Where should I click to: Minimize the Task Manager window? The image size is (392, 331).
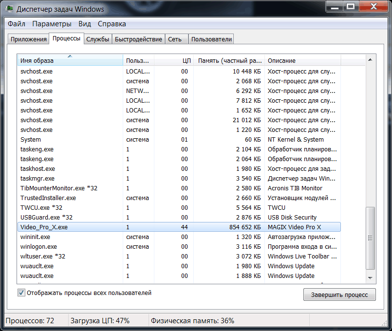pos(335,6)
